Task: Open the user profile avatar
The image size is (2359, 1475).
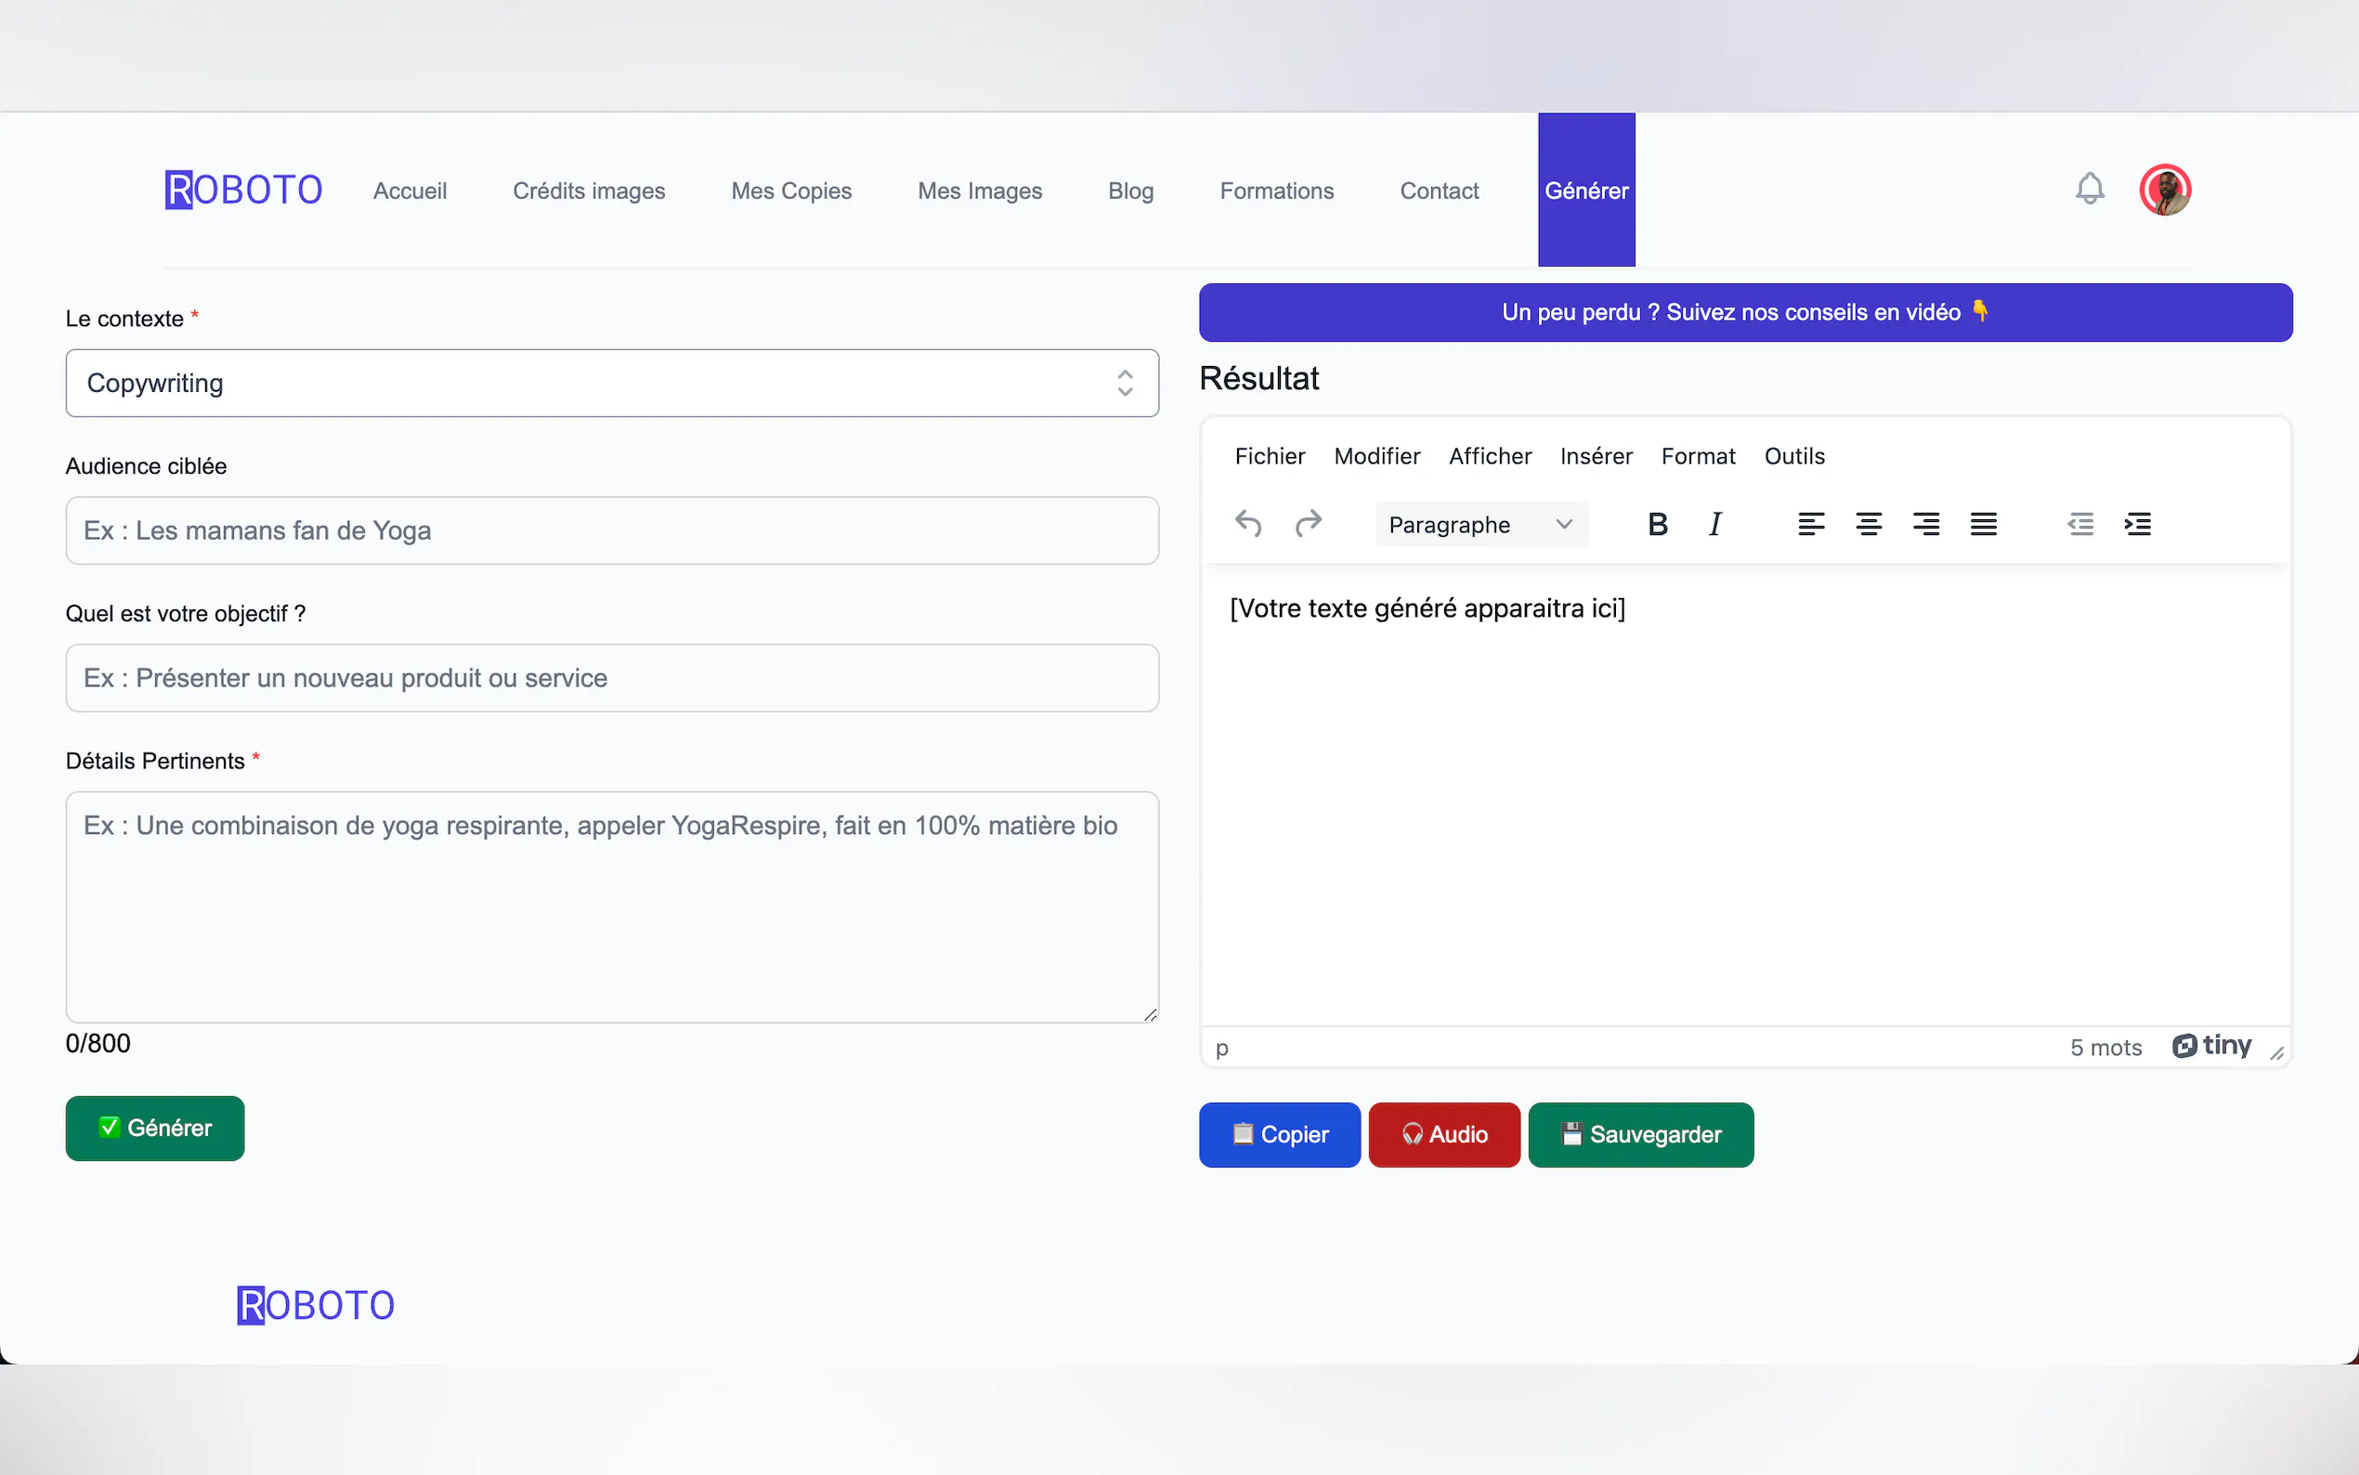Action: coord(2164,189)
